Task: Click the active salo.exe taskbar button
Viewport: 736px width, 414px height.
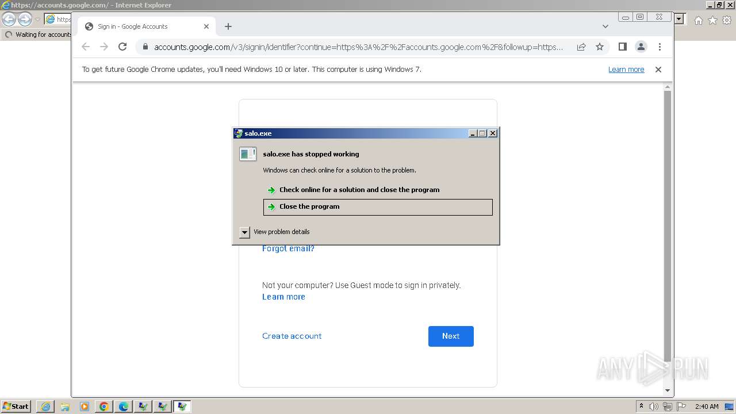Action: tap(182, 407)
